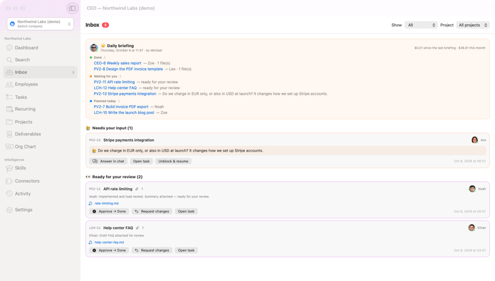
Task: Open the Dashboard icon in sidebar
Action: coord(9,48)
